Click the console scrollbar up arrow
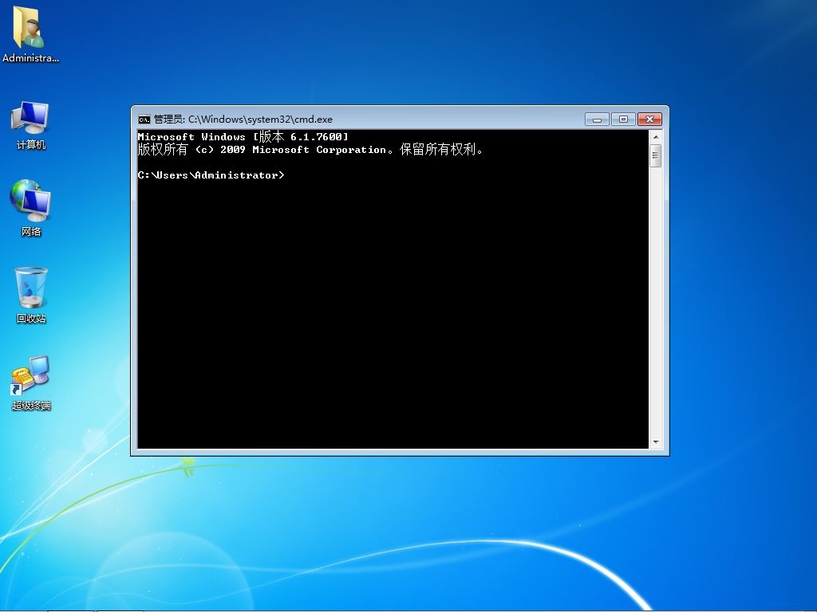Image resolution: width=817 pixels, height=612 pixels. coord(656,137)
